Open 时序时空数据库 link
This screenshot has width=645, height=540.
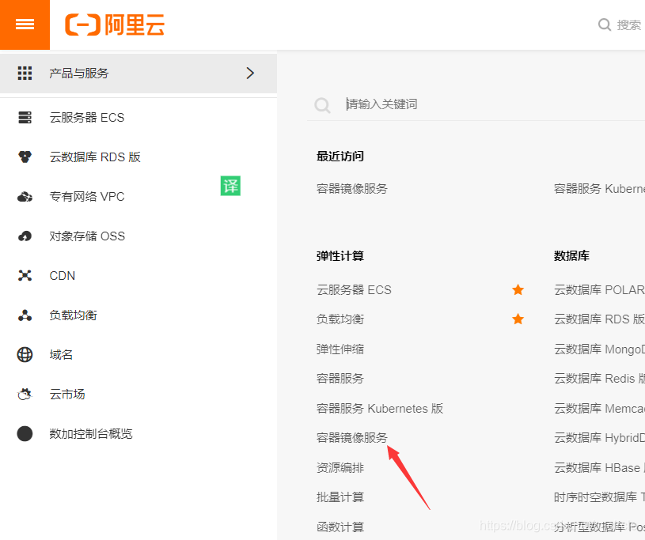pyautogui.click(x=599, y=497)
